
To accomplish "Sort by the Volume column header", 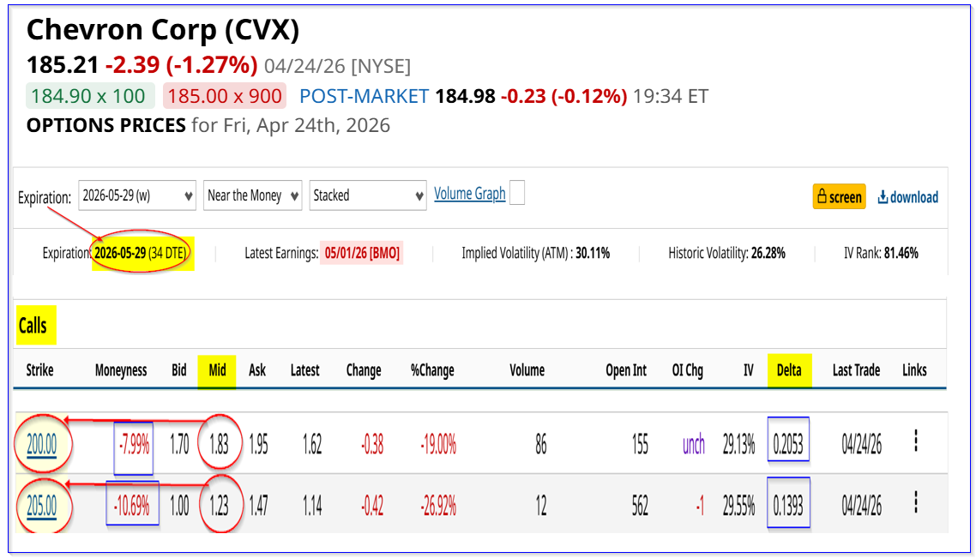I will [x=527, y=370].
